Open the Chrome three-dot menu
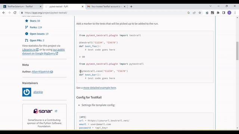This screenshot has height=134, width=239. [x=235, y=13]
